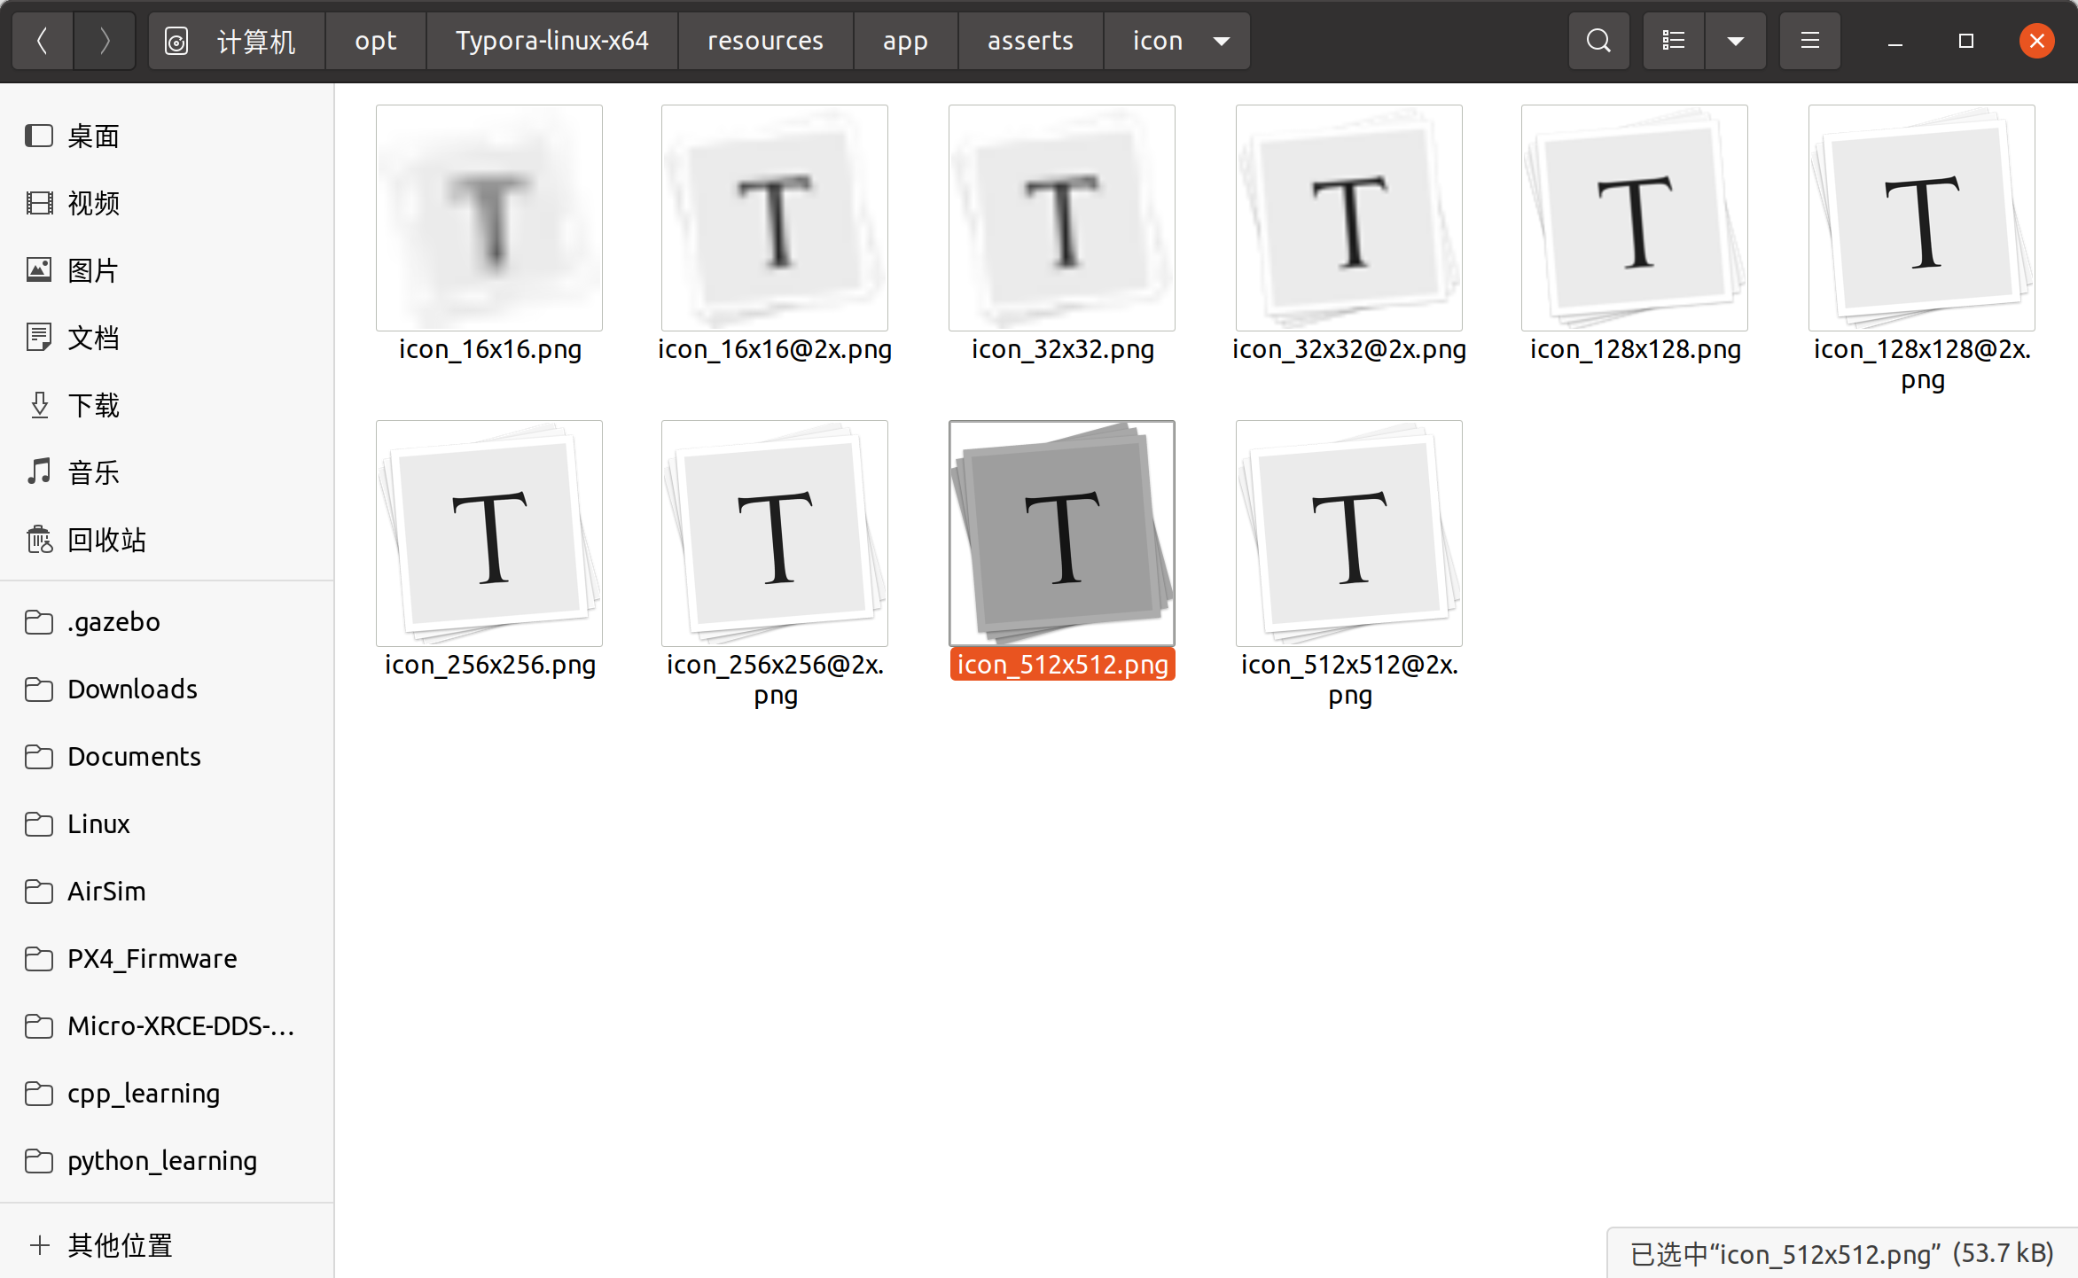Open Trash (回收站) in sidebar
Viewport: 2078px width, 1278px height.
click(106, 540)
